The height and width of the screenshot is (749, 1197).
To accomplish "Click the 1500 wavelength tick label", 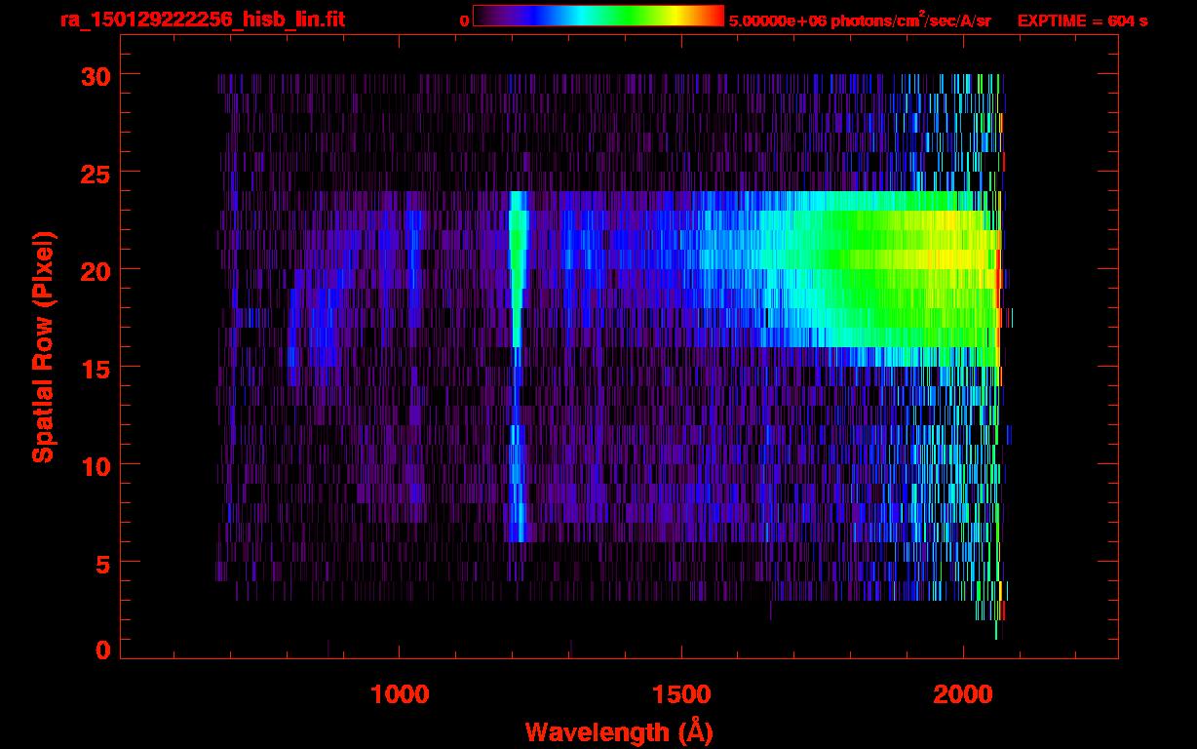I will tap(681, 694).
